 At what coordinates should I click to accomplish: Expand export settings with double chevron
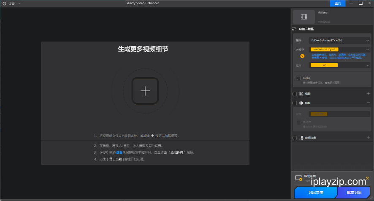tap(367, 178)
